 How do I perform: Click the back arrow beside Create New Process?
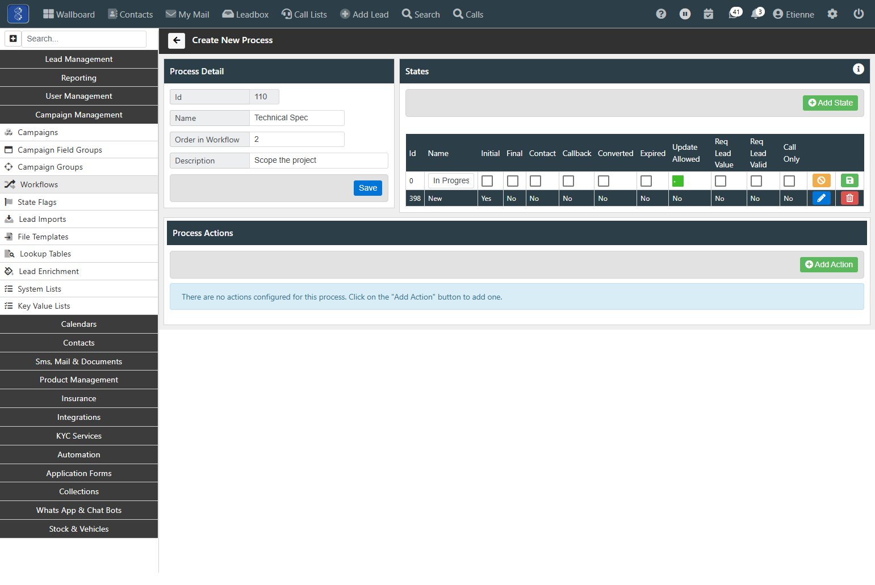point(177,40)
